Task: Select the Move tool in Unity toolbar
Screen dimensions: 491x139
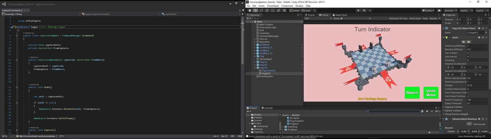Action: pos(255,10)
